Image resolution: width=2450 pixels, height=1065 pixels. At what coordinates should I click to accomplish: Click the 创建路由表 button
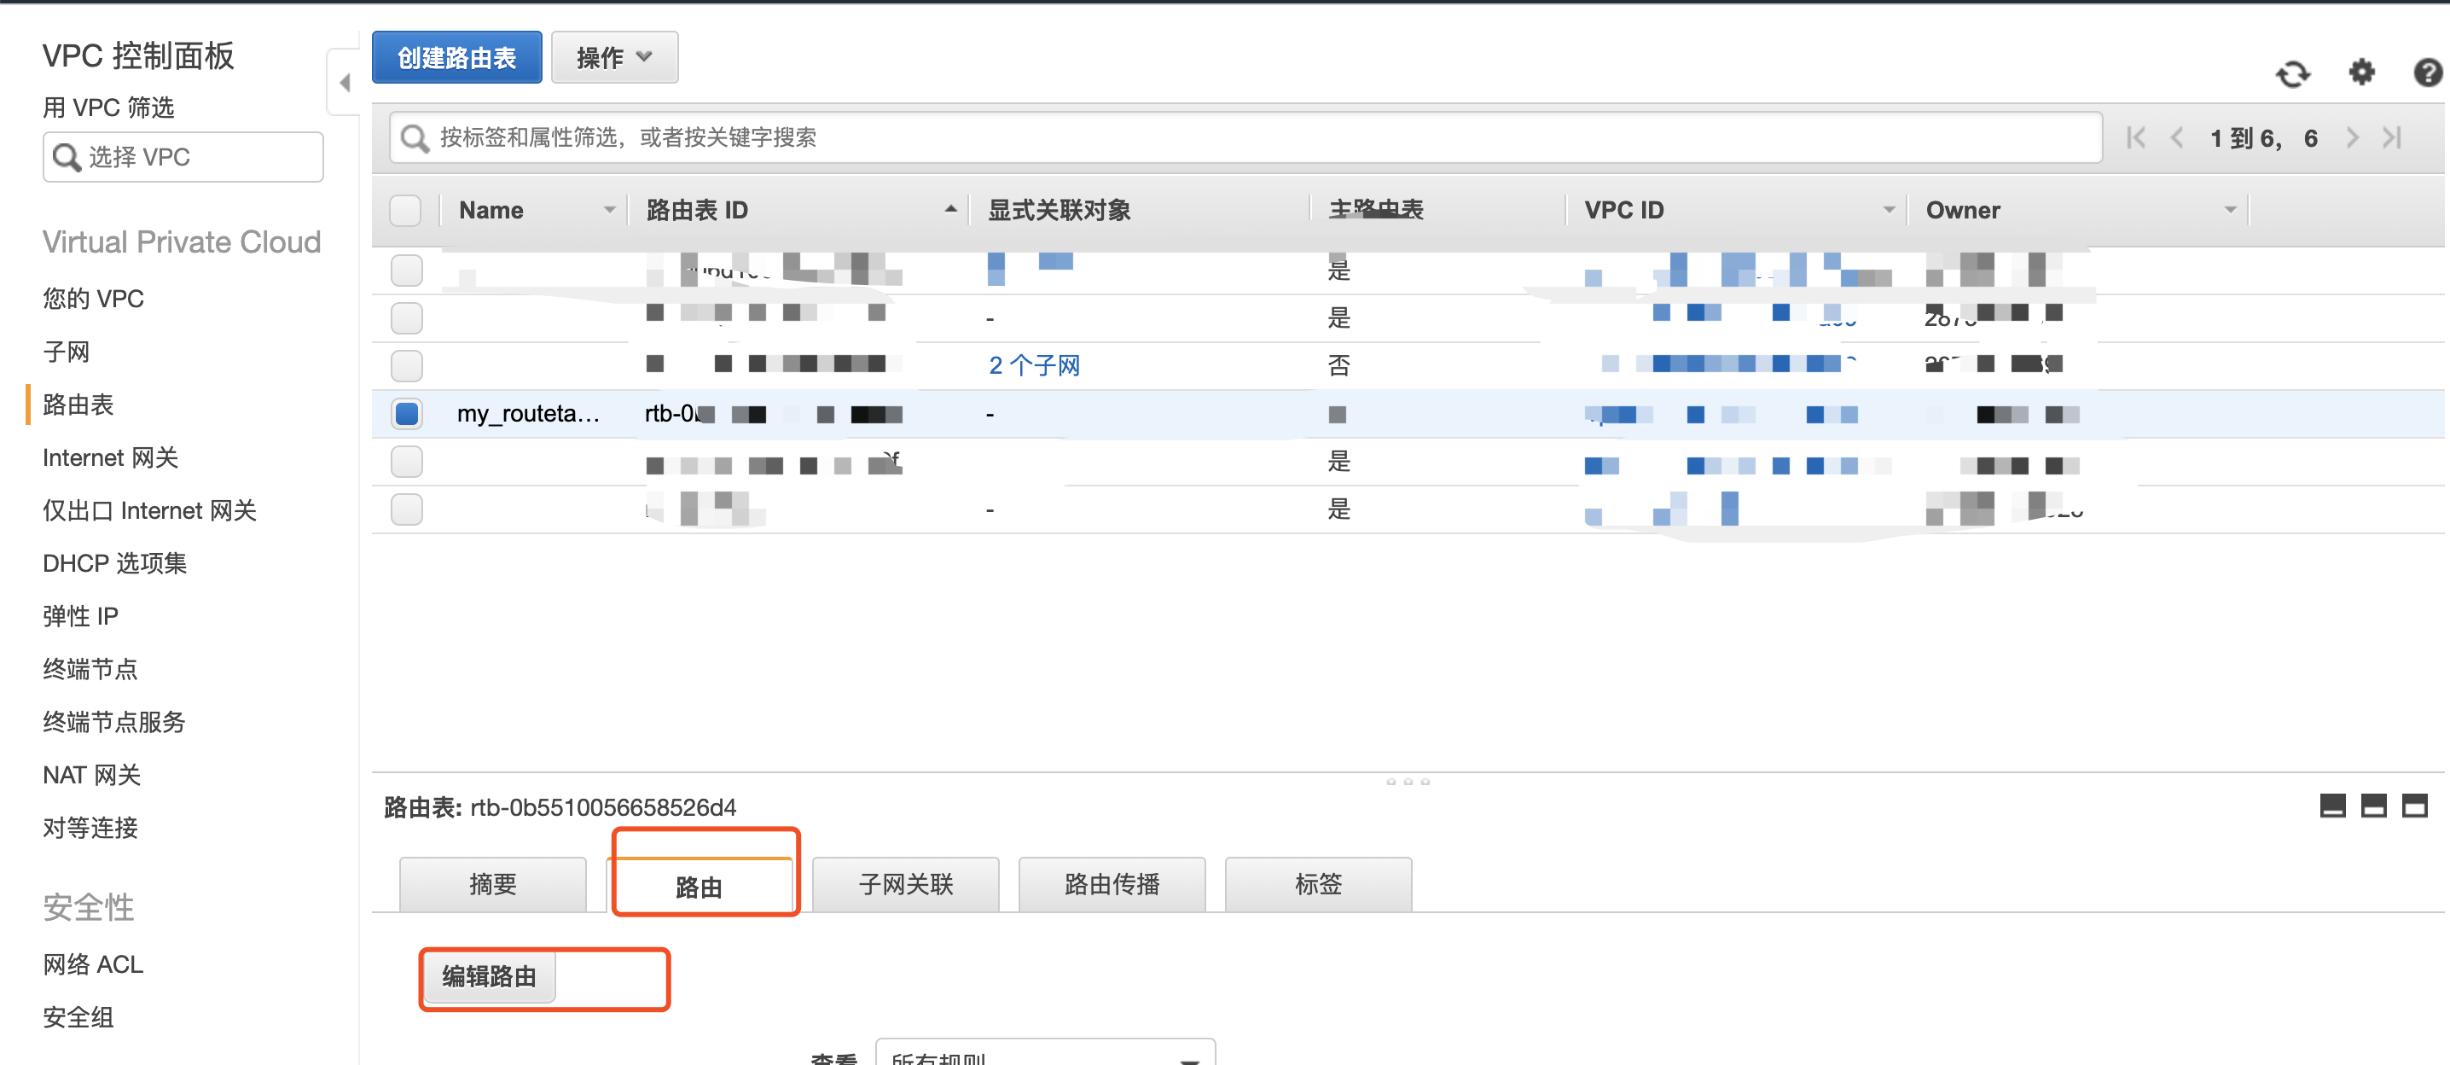[x=456, y=58]
